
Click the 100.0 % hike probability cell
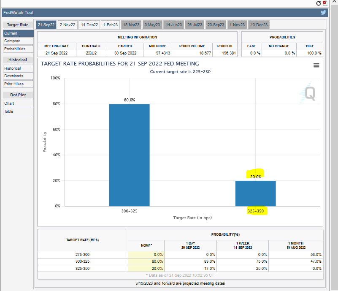[310, 53]
